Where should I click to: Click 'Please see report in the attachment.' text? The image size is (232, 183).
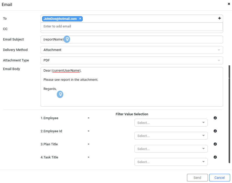pos(71,79)
